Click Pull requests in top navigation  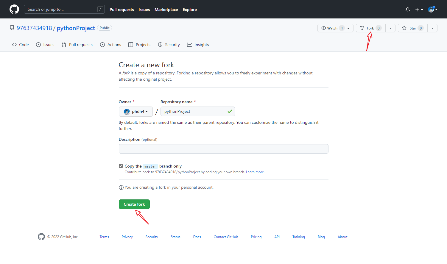point(122,10)
